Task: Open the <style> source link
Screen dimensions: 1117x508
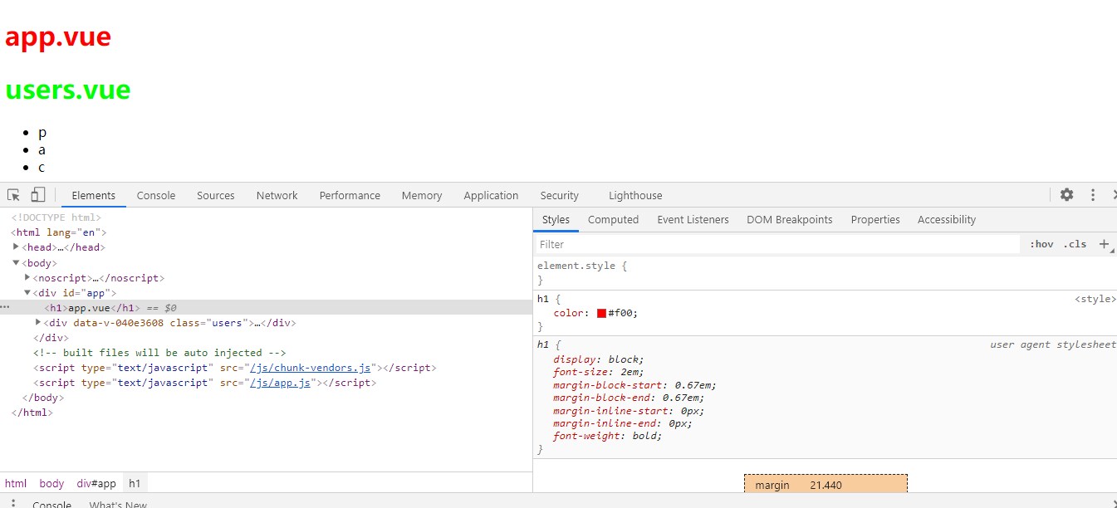Action: [x=1095, y=299]
